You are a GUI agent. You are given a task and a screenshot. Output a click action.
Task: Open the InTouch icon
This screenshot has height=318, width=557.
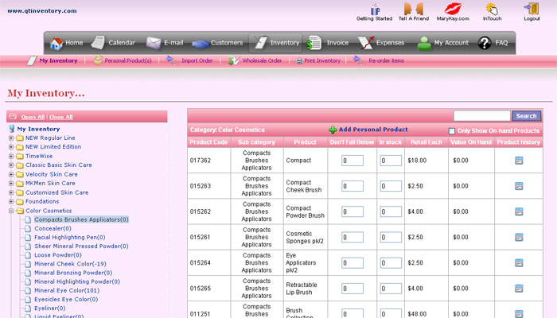click(492, 9)
